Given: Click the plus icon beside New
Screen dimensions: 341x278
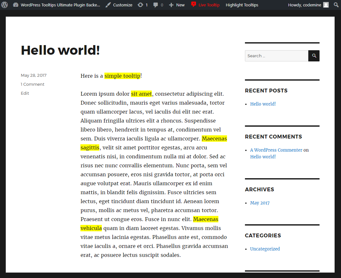Looking at the screenshot, I should coord(171,5).
